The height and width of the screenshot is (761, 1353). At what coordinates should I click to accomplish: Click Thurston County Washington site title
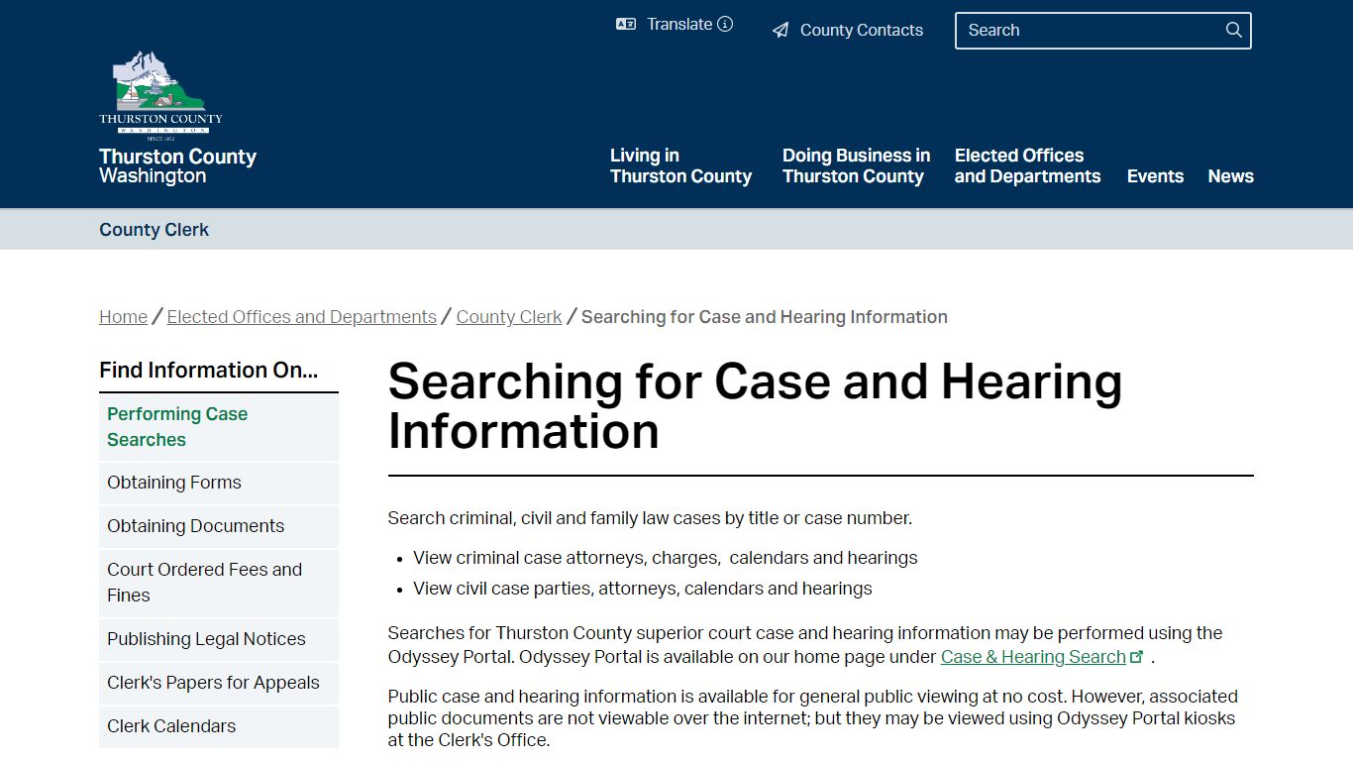[x=177, y=166]
